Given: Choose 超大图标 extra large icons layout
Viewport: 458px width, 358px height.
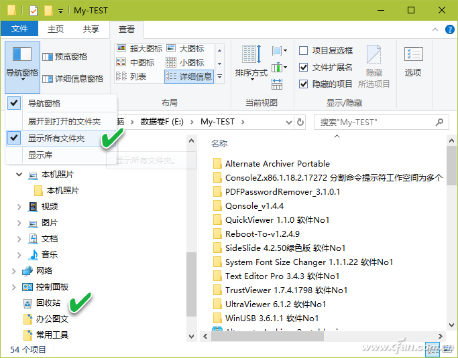Looking at the screenshot, I should [x=139, y=48].
